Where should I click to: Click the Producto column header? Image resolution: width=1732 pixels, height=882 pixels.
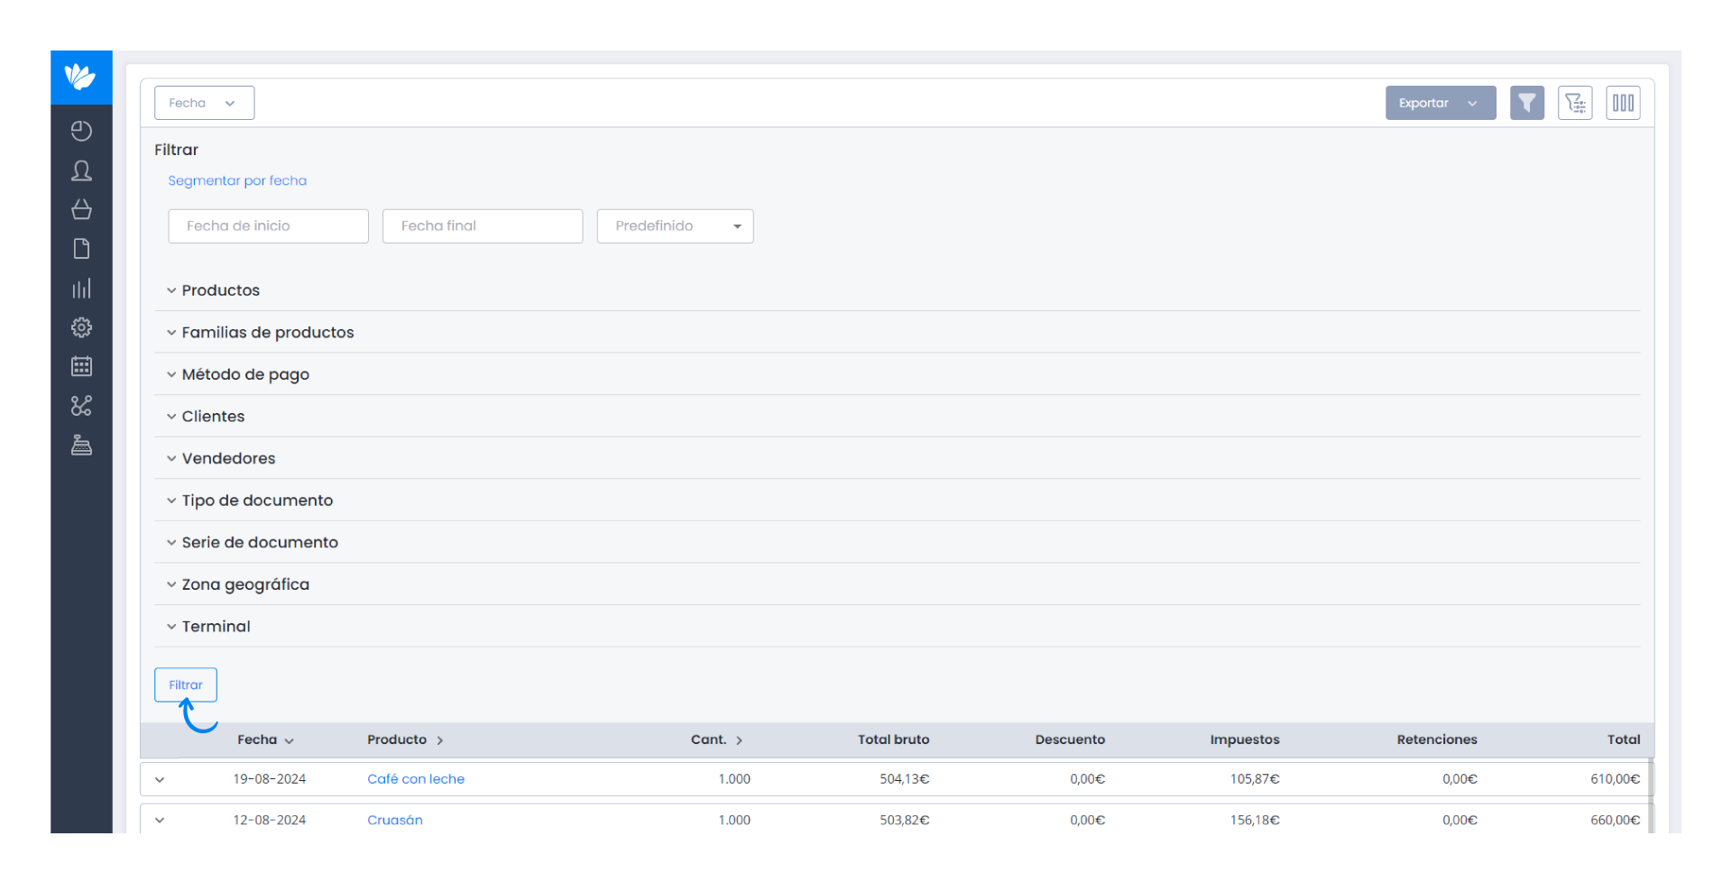tap(405, 740)
